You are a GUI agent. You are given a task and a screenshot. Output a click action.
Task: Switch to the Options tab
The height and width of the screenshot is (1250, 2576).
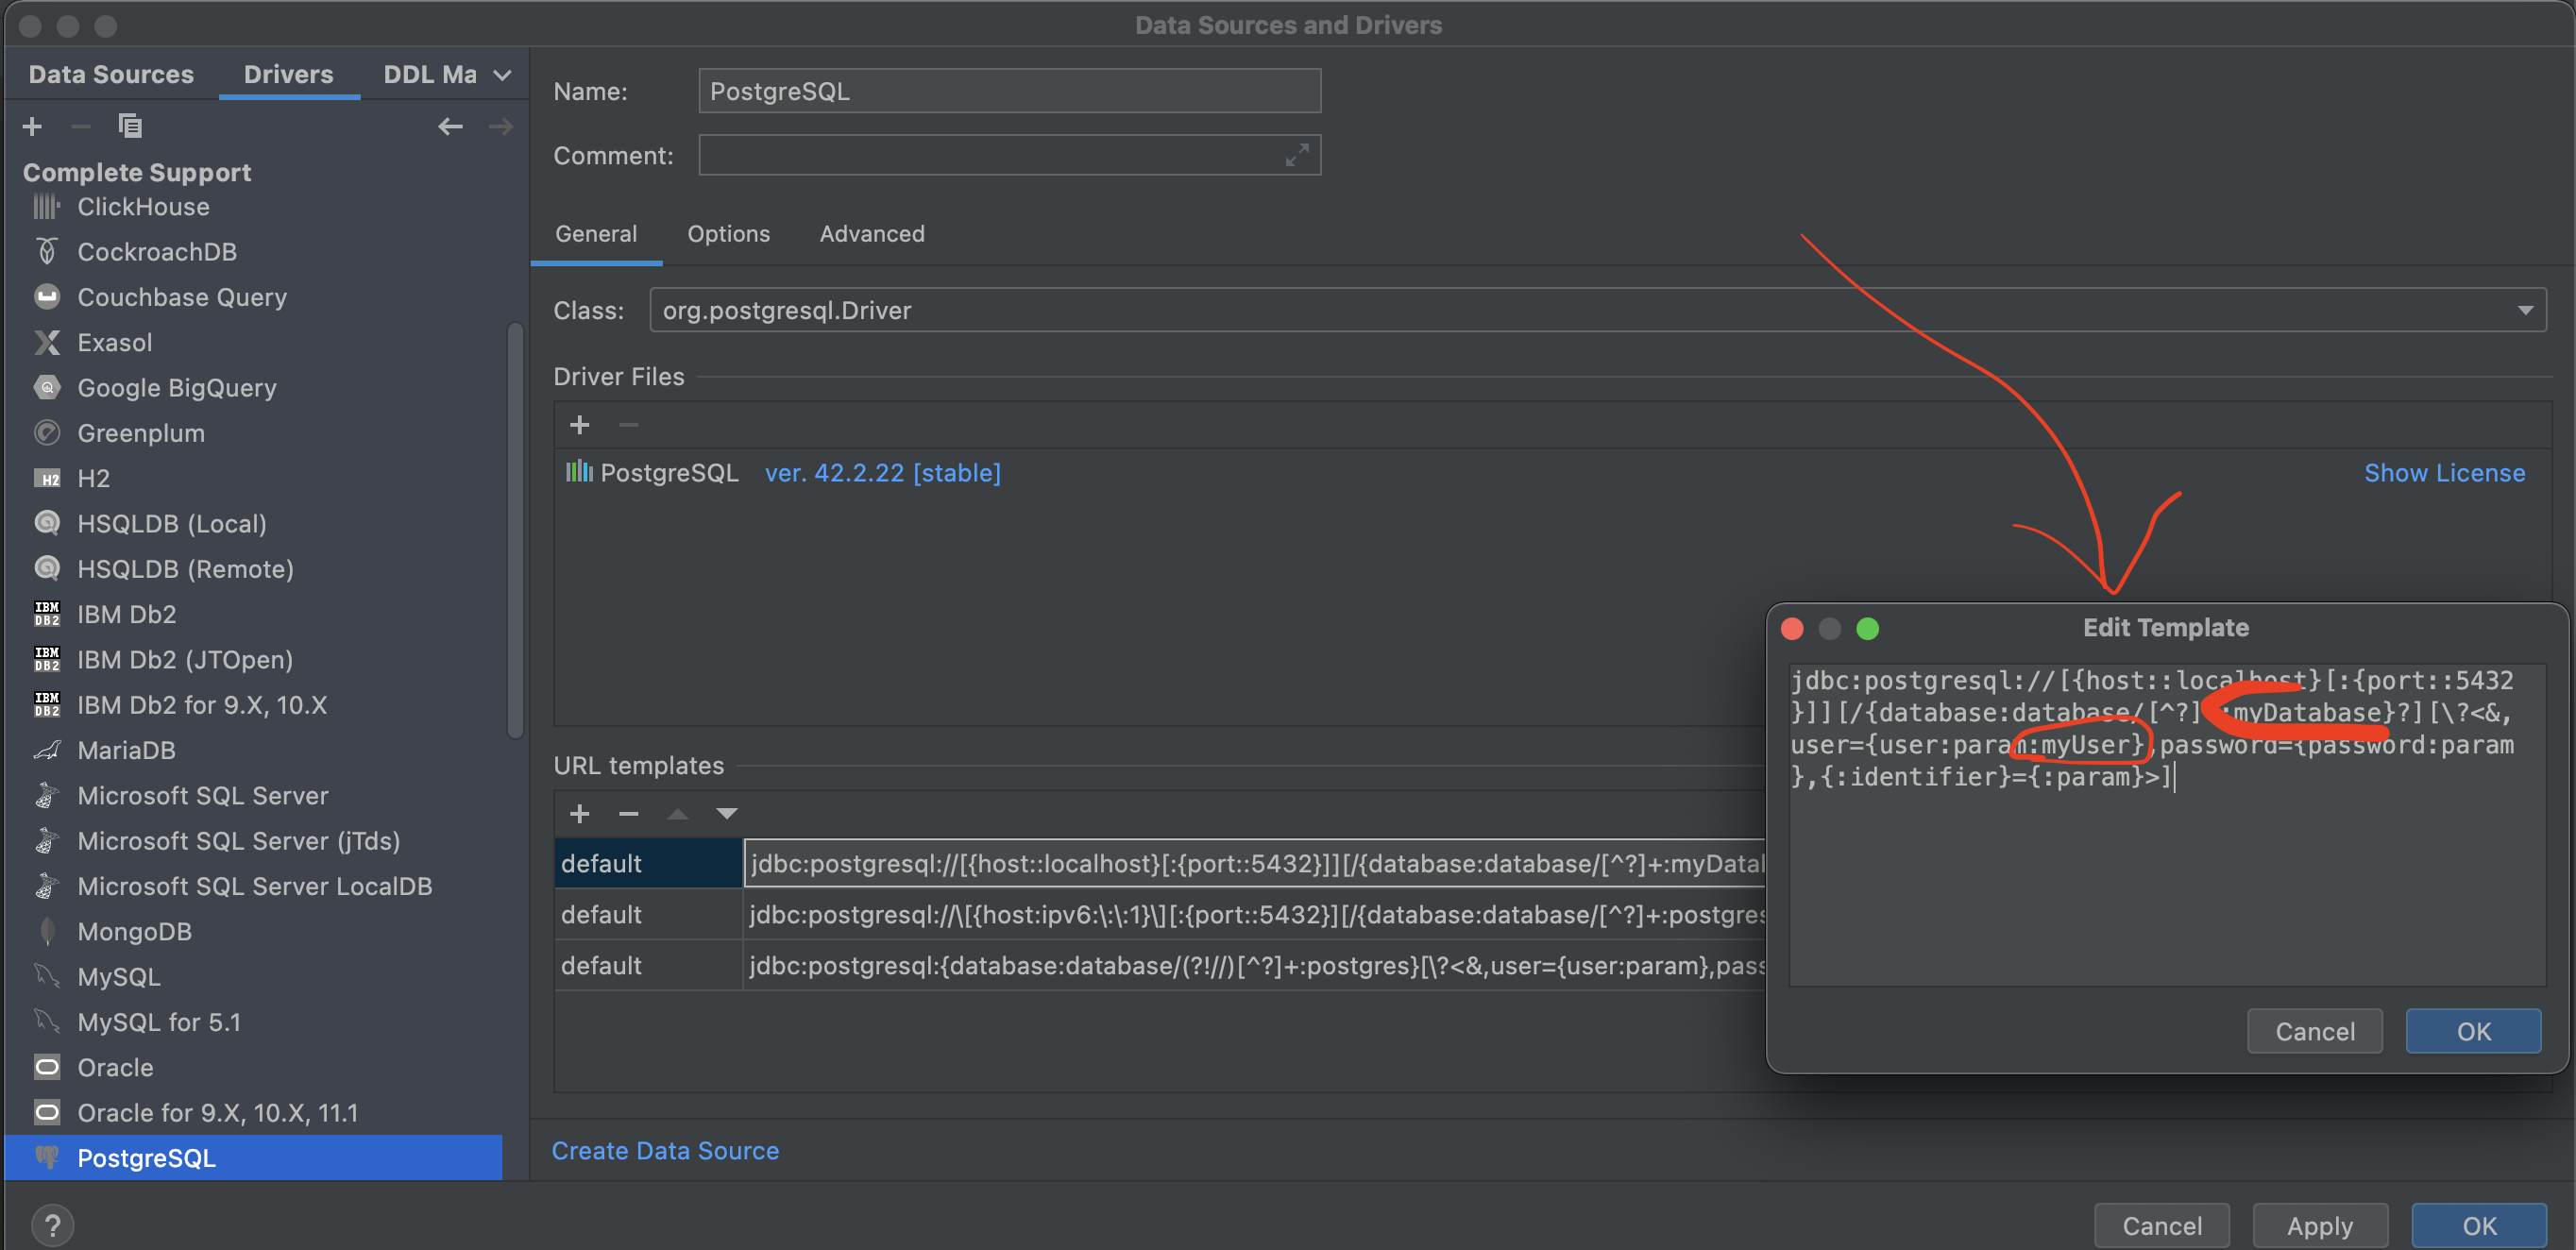point(728,233)
